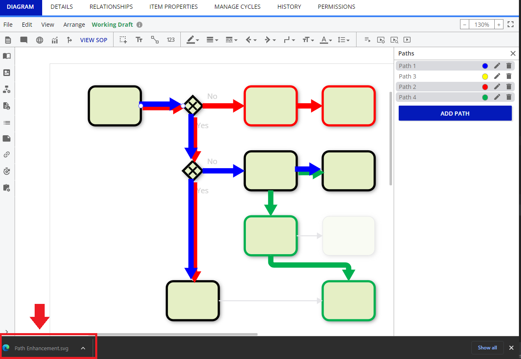Select the connector line tool
This screenshot has height=359, width=521.
point(155,40)
